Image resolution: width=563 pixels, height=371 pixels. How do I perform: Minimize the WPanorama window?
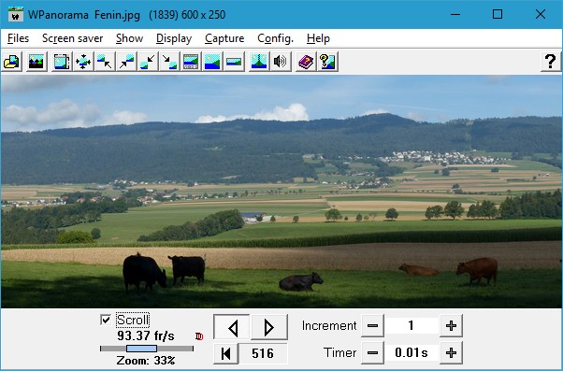pyautogui.click(x=455, y=14)
